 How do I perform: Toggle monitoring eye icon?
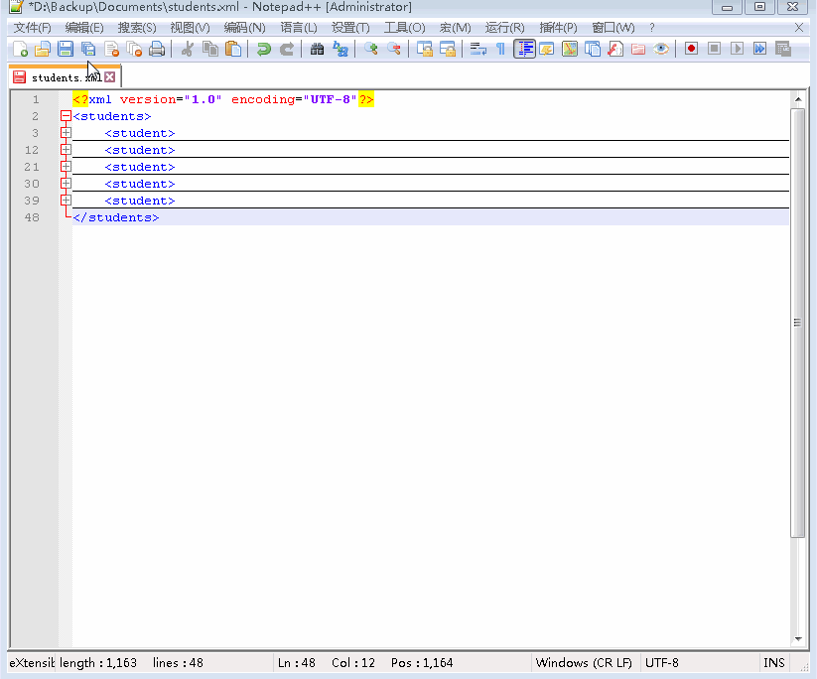pyautogui.click(x=661, y=49)
